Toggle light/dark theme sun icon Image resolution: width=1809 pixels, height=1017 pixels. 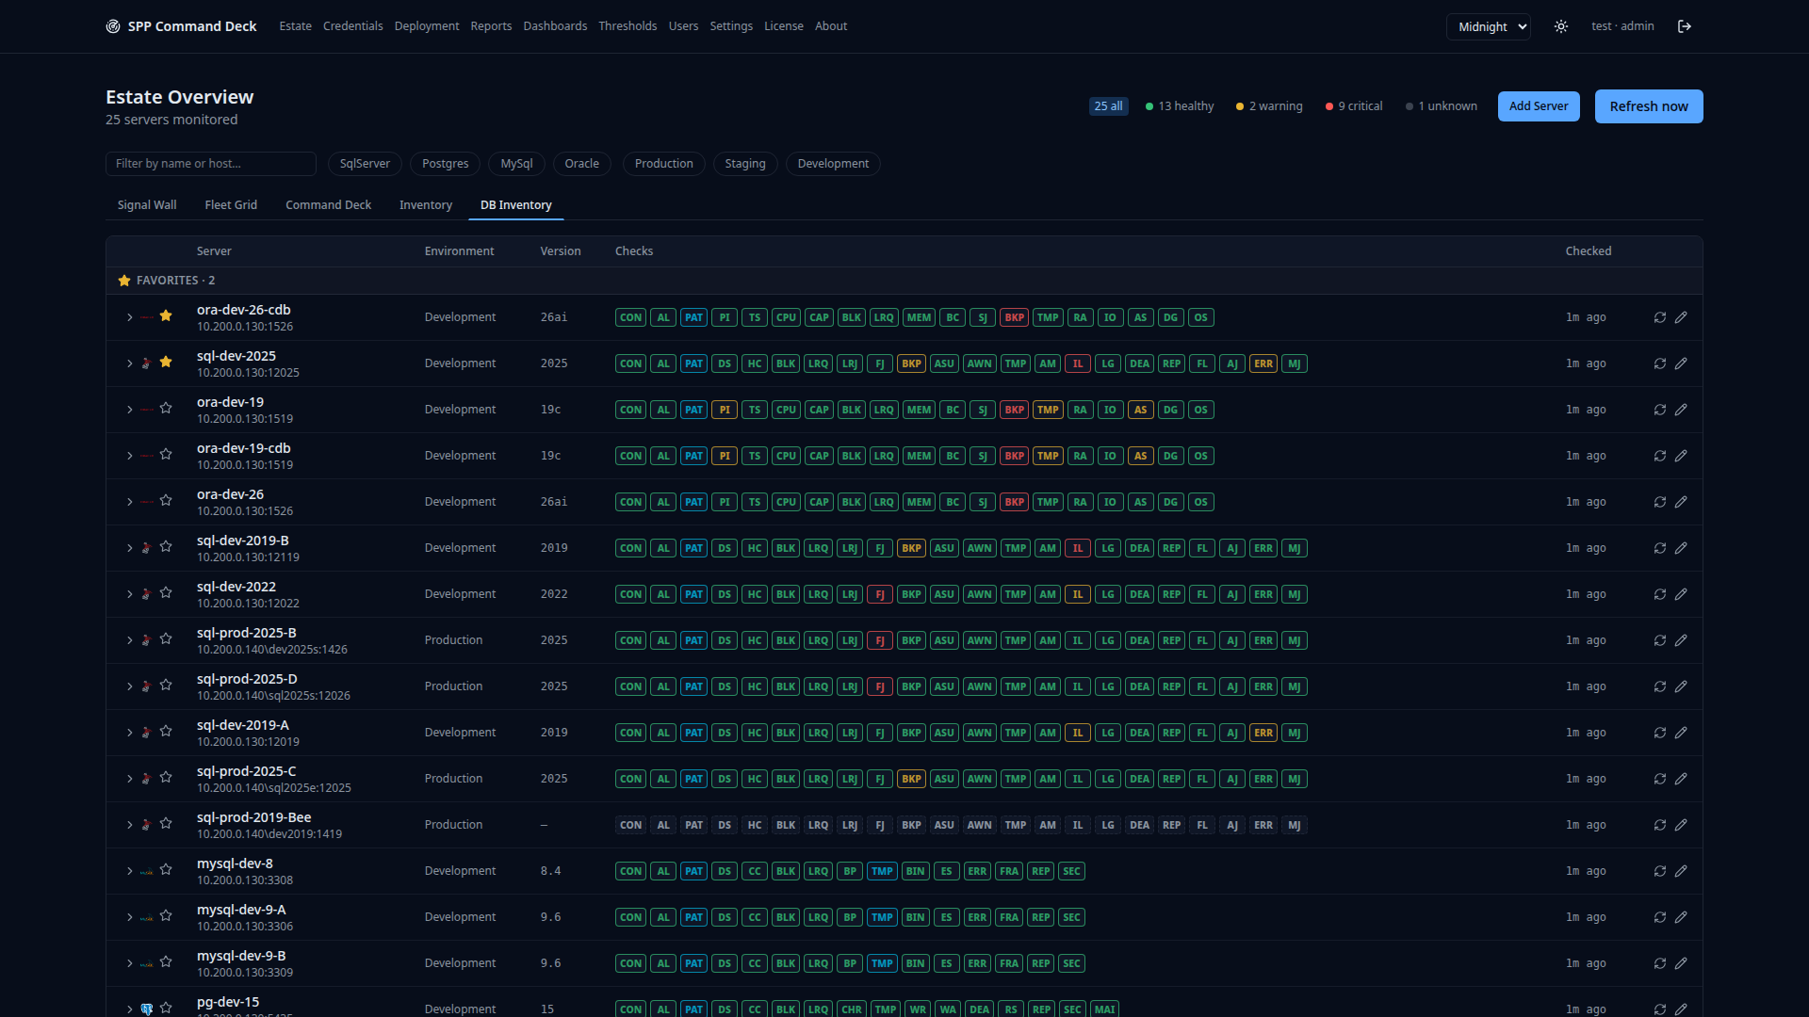(x=1561, y=26)
